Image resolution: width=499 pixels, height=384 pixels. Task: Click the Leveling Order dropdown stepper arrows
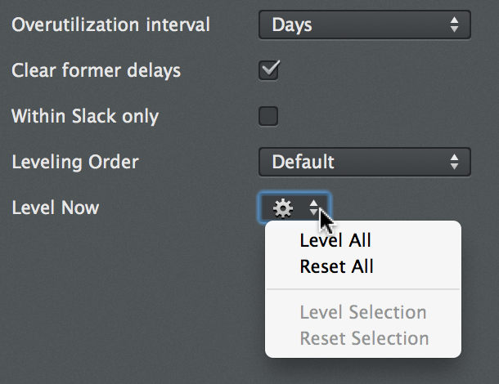tap(455, 162)
